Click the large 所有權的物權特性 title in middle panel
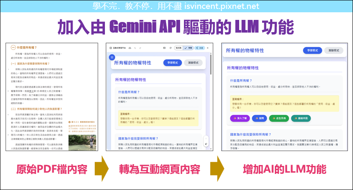The width and height of the screenshot is (353, 190). point(133,63)
